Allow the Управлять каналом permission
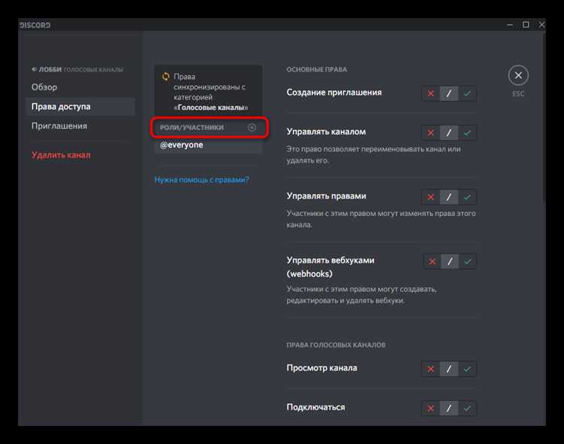 [467, 133]
